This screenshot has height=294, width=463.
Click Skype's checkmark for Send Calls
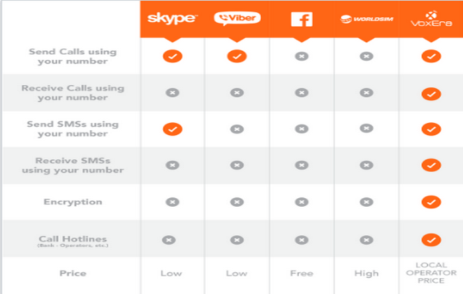(173, 56)
